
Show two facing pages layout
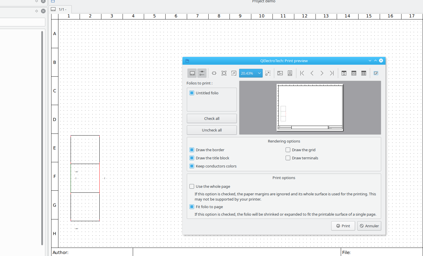click(354, 73)
